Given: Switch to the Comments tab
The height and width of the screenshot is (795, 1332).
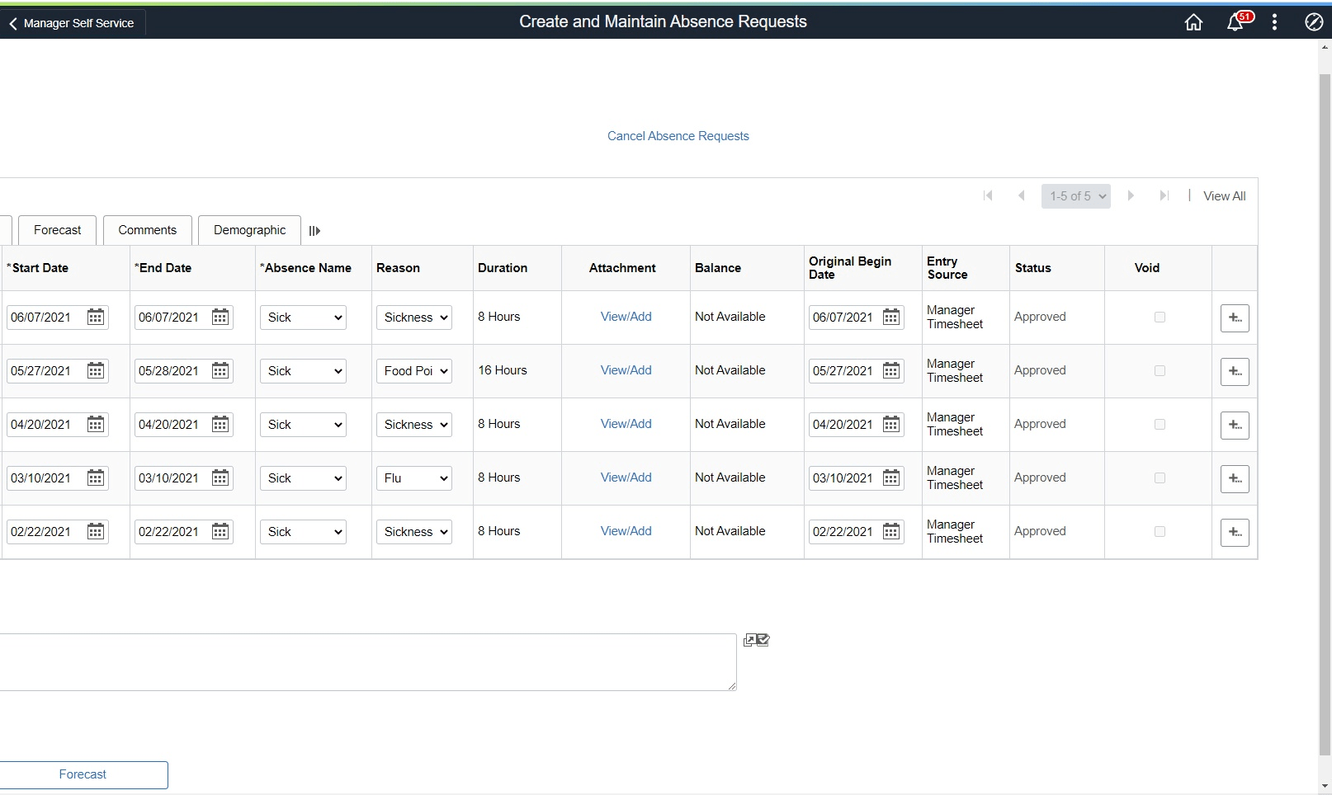Looking at the screenshot, I should pos(147,230).
